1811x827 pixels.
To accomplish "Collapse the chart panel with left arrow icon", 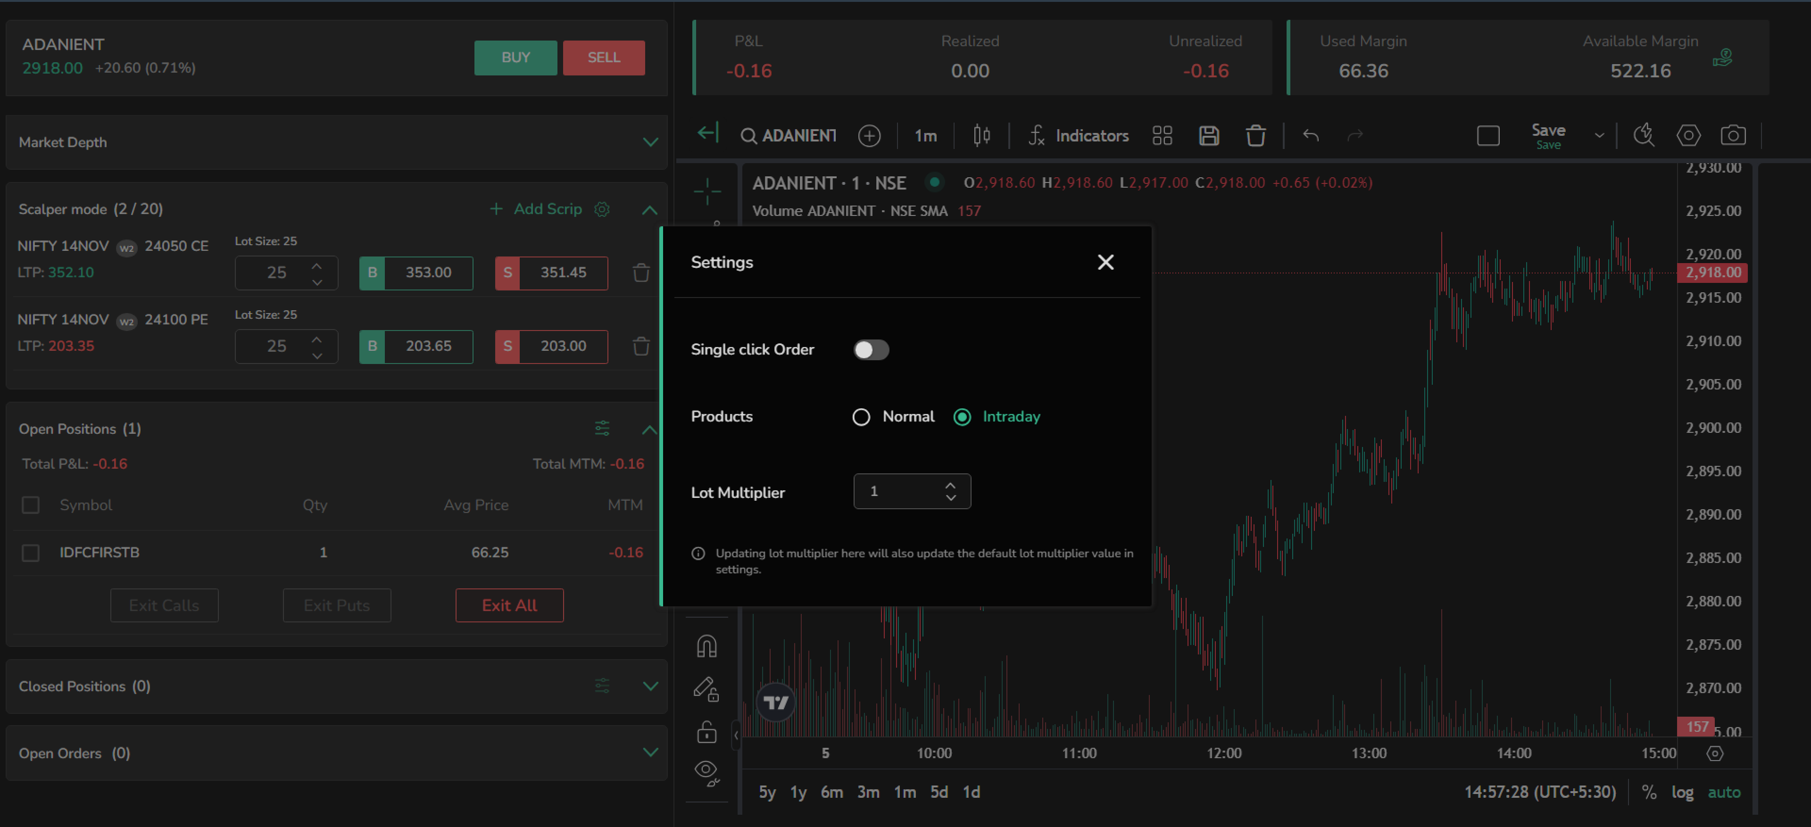I will (707, 133).
